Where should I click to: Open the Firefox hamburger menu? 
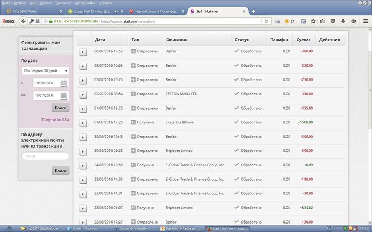coord(366,21)
